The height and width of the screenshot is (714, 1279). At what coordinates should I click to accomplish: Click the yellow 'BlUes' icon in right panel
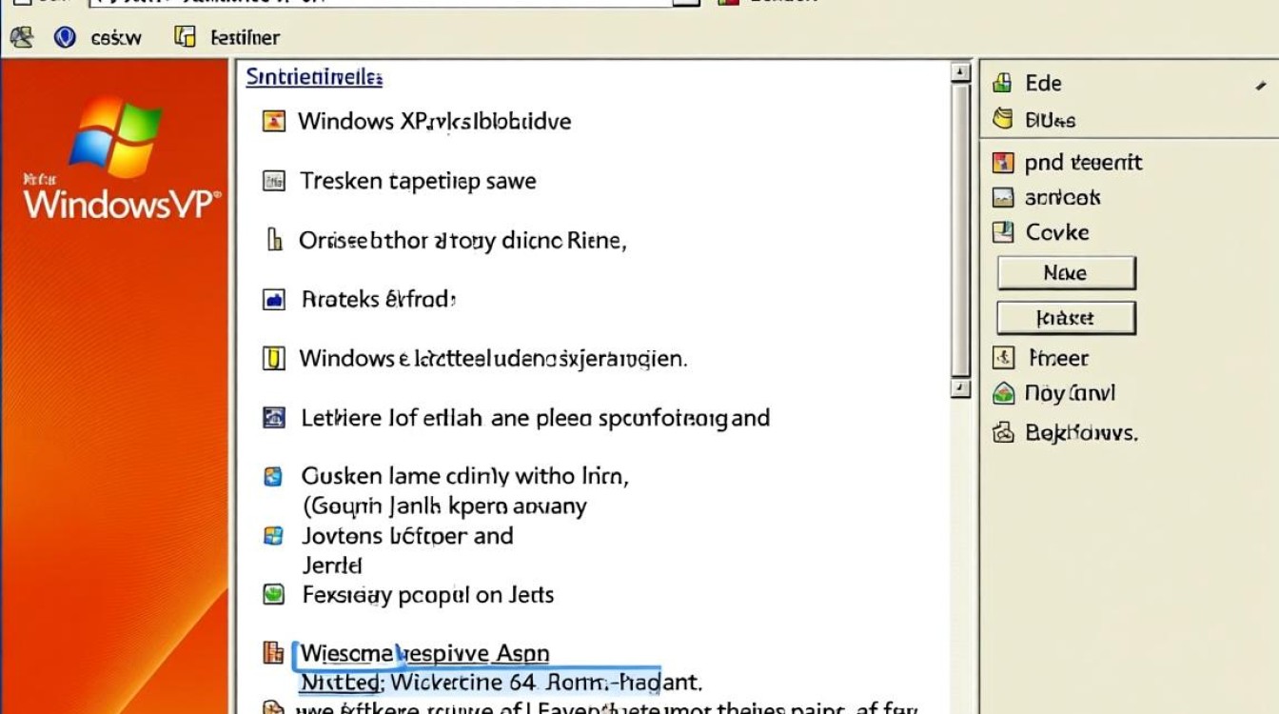[x=1002, y=120]
